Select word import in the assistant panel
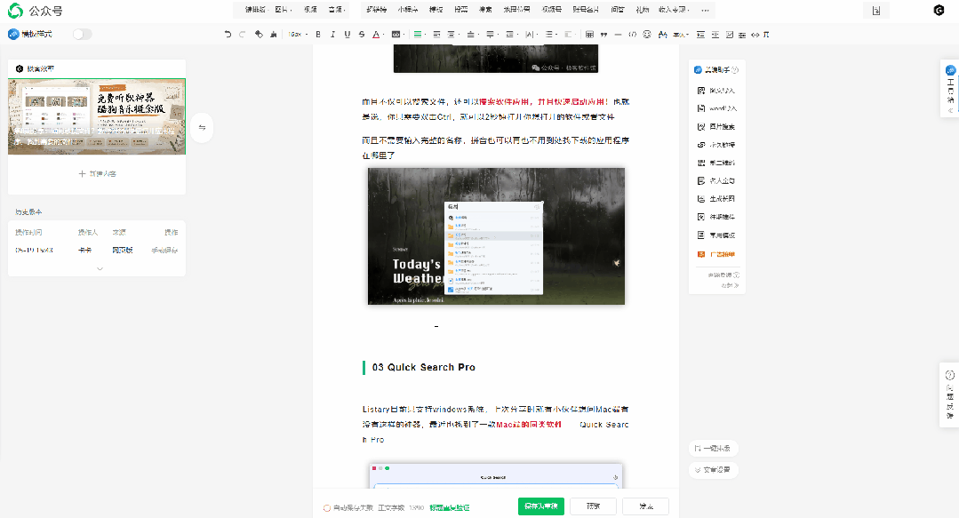959x518 pixels. [716, 108]
